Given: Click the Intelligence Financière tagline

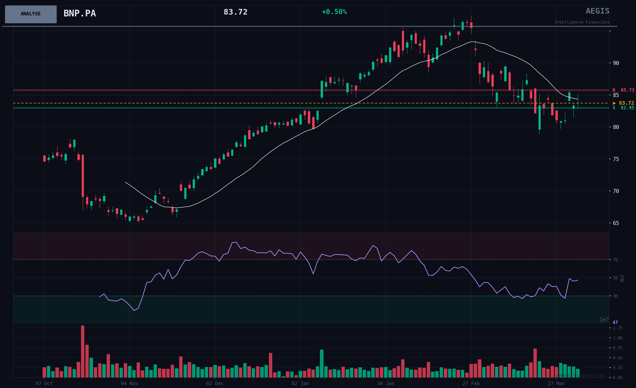Looking at the screenshot, I should click(x=582, y=23).
